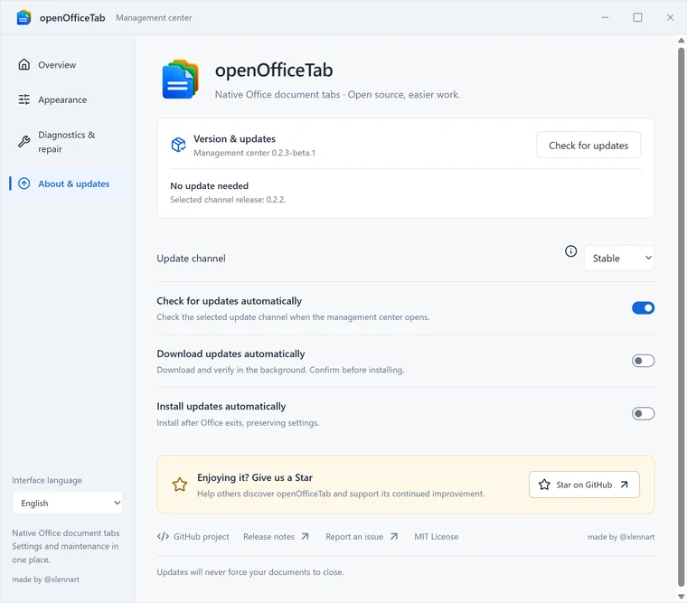This screenshot has height=603, width=687.
Task: Open the Appearance section
Action: tap(67, 100)
